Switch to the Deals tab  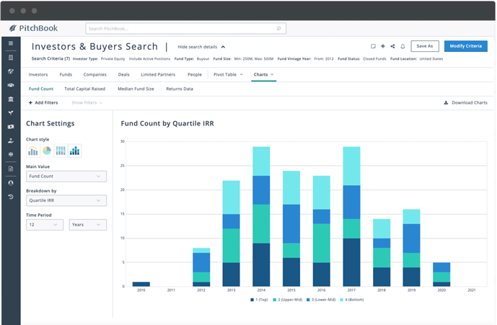tap(123, 74)
